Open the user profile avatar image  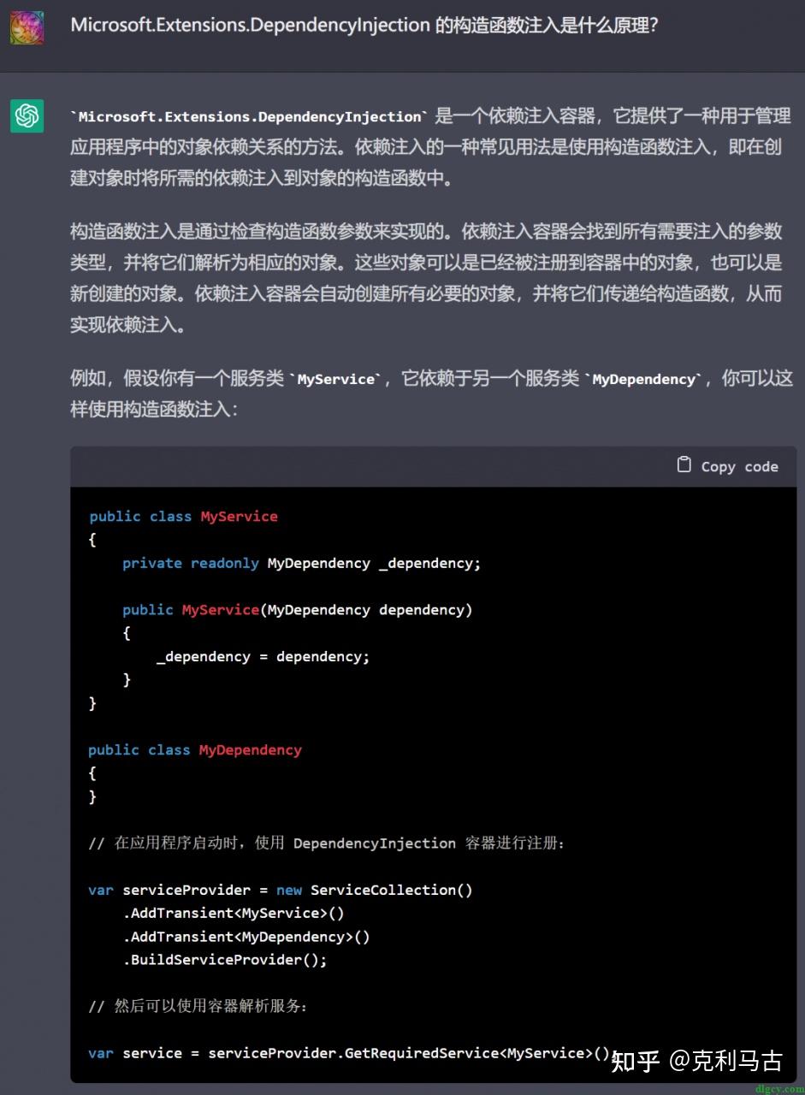pos(26,27)
